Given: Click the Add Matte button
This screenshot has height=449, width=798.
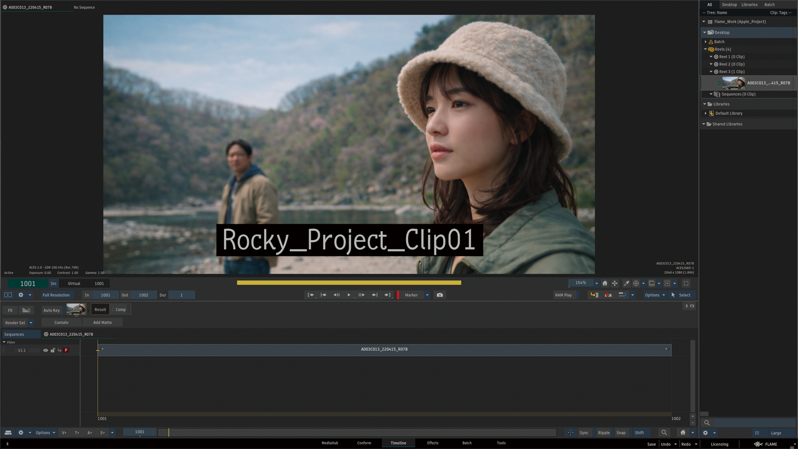Looking at the screenshot, I should [x=102, y=323].
